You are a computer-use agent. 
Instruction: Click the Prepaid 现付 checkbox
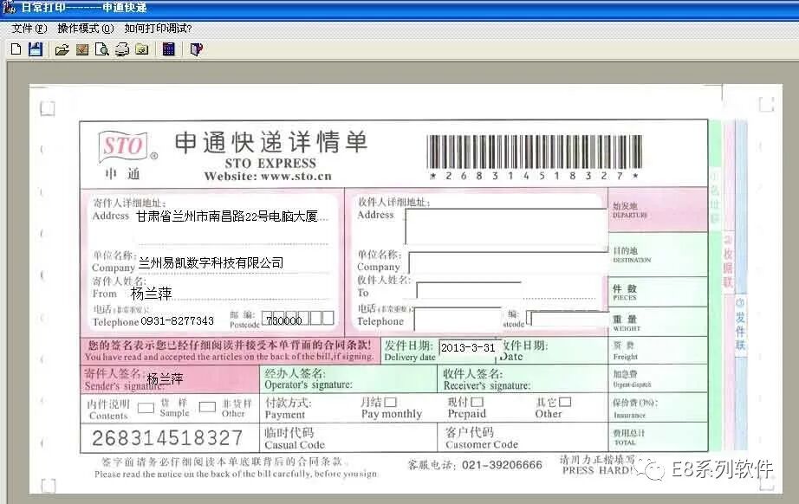pyautogui.click(x=477, y=402)
